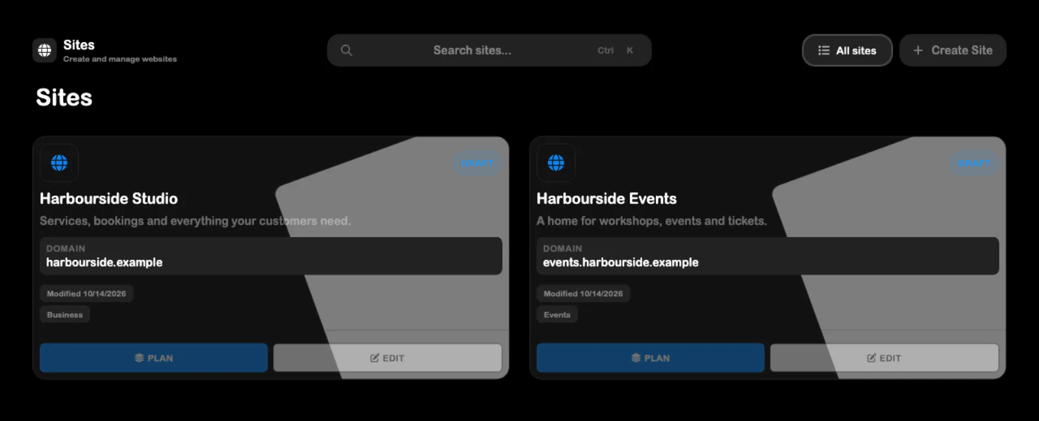Click Harbourside Studio description text
1039x421 pixels.
click(195, 221)
